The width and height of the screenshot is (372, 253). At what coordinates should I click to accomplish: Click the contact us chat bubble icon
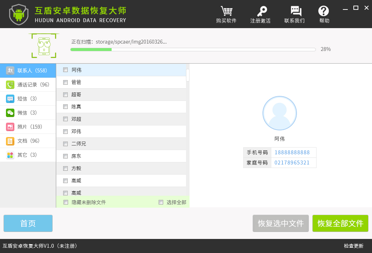pos(294,11)
